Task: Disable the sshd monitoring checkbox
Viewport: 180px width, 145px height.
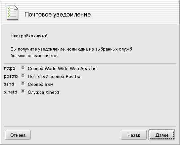Action: [x=23, y=84]
